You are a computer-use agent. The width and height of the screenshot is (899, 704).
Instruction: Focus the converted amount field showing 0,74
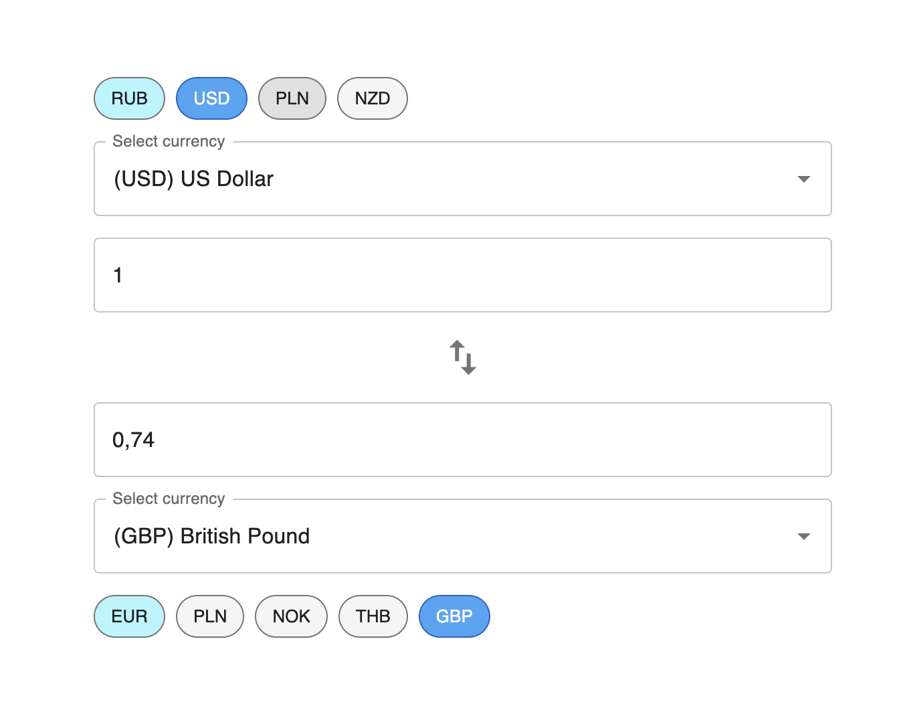[463, 440]
